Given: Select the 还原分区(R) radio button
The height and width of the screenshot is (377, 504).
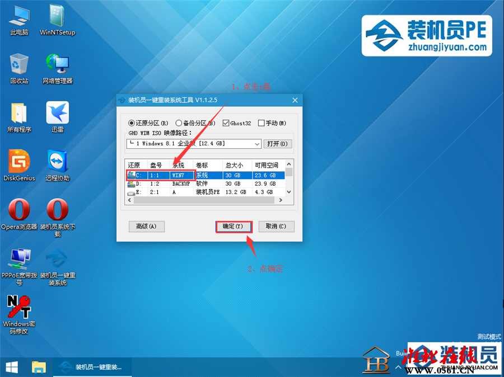Looking at the screenshot, I should pyautogui.click(x=148, y=123).
